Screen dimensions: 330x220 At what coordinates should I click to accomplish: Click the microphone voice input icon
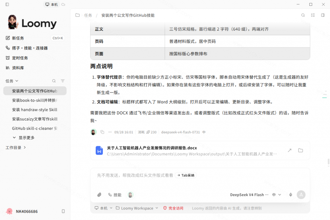[290, 195]
